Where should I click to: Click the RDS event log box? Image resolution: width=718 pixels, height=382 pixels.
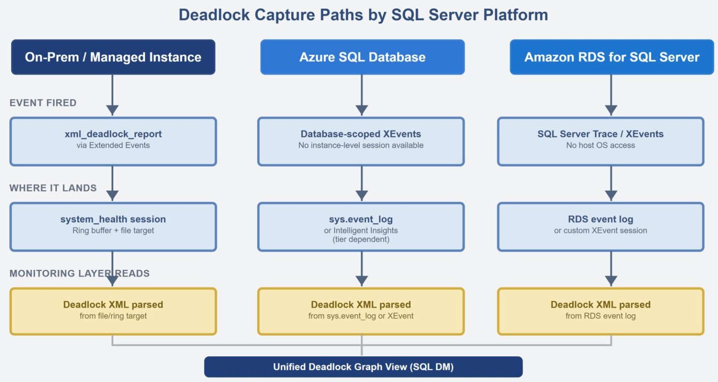point(601,226)
